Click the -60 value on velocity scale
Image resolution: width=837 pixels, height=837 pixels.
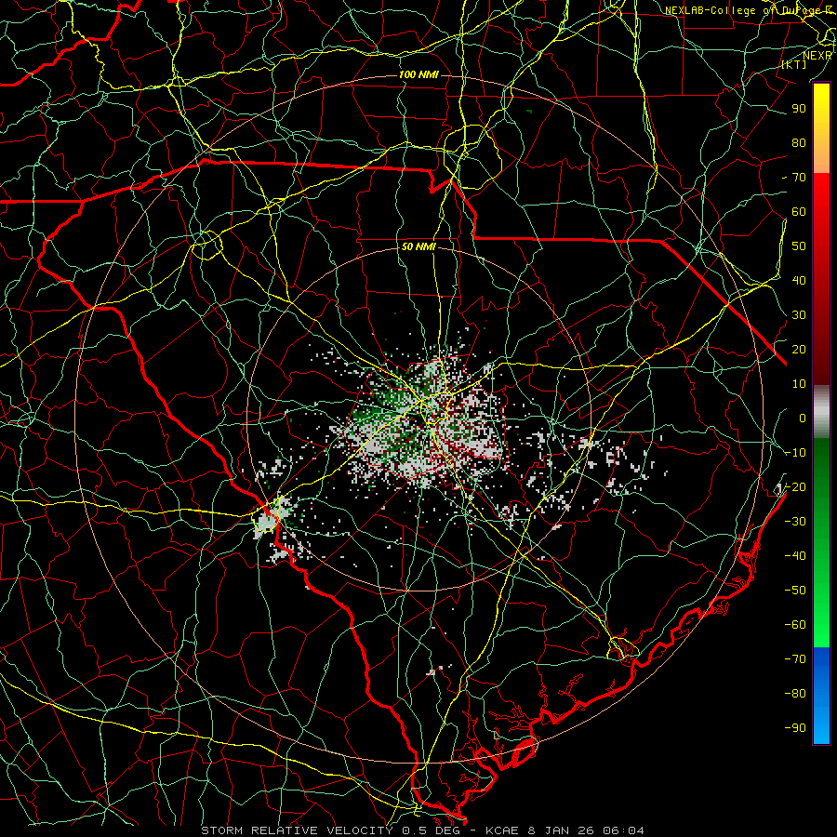tap(795, 625)
